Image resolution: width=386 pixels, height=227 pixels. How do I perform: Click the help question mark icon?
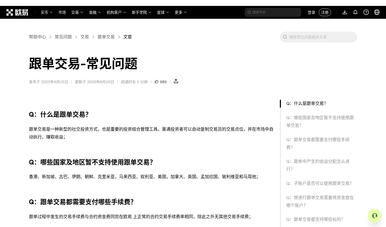pos(366,12)
